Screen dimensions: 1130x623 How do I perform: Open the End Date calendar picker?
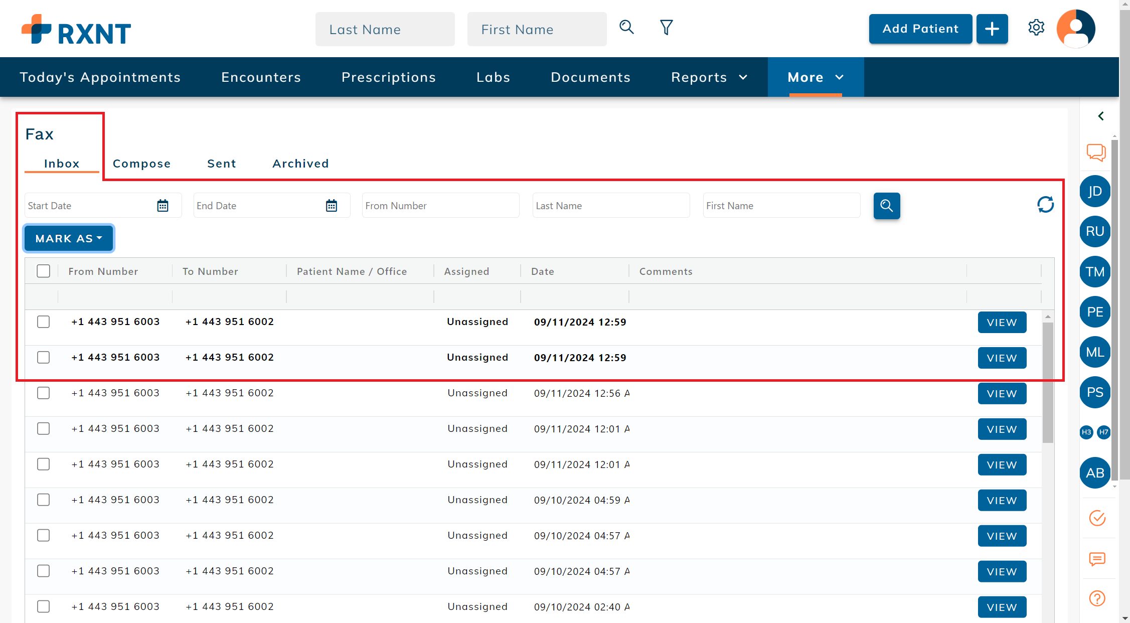pyautogui.click(x=331, y=206)
